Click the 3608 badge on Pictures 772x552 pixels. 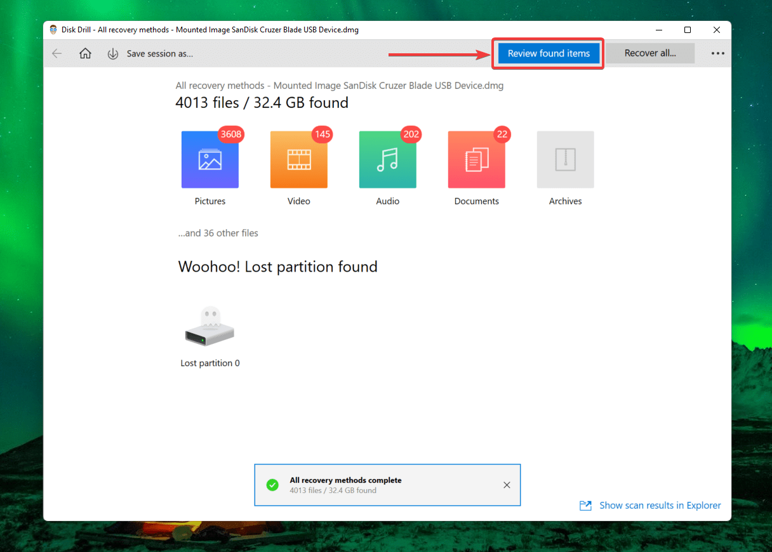[x=232, y=135]
